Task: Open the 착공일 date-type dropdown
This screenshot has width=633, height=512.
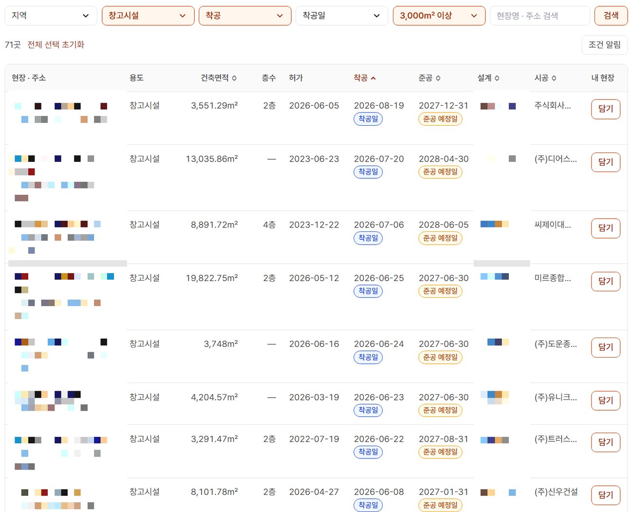Action: (x=342, y=16)
